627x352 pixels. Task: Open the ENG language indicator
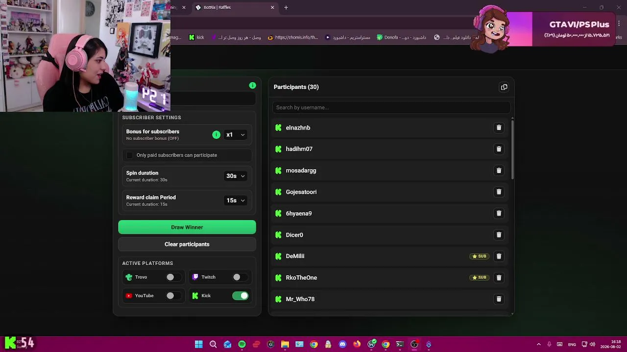tap(572, 344)
